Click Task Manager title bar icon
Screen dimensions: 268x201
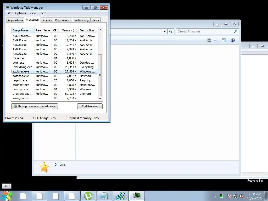[x=7, y=7]
